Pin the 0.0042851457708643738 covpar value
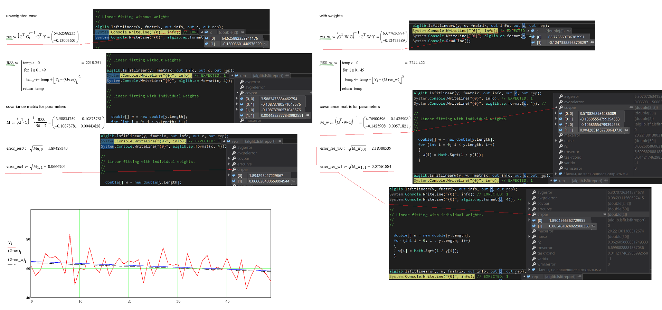The height and width of the screenshot is (310, 662). [626, 130]
